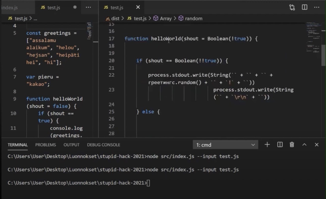The height and width of the screenshot is (199, 326).
Task: Switch to the DEBUG CONSOLE tab
Action: pyautogui.click(x=103, y=145)
